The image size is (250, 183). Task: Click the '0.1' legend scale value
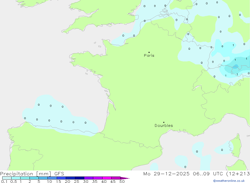(4, 182)
